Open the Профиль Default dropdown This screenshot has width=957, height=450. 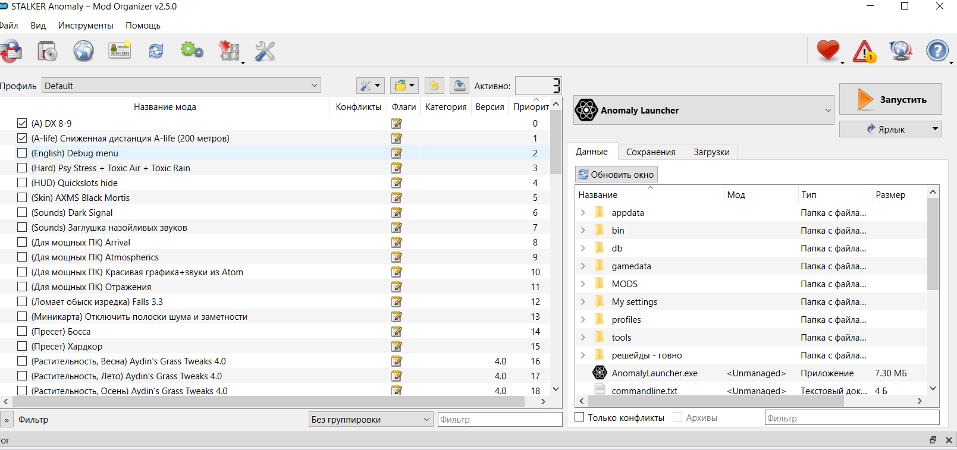pos(182,86)
